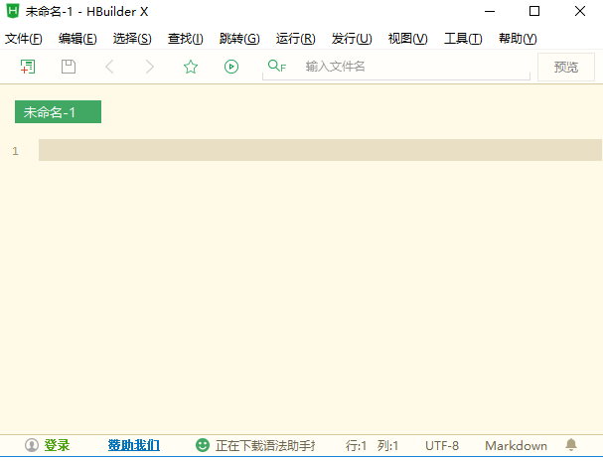The image size is (603, 461).
Task: Click the 预览 preview button
Action: tap(566, 67)
